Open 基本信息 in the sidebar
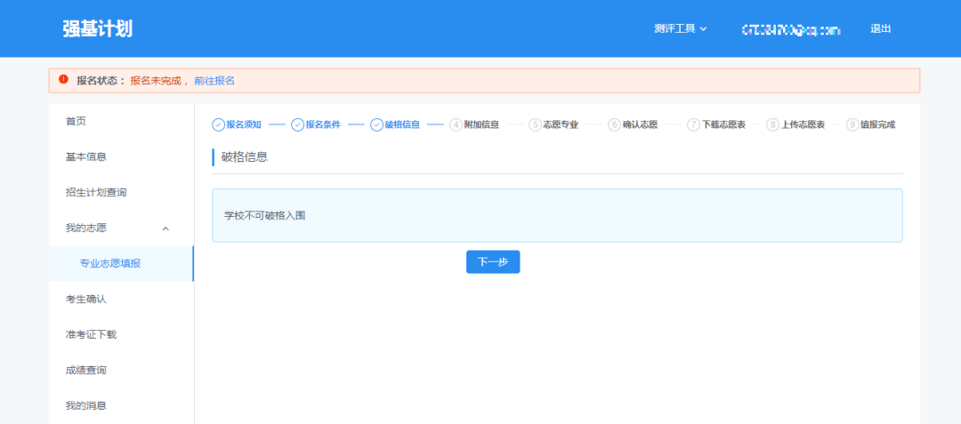The image size is (961, 424). click(85, 156)
